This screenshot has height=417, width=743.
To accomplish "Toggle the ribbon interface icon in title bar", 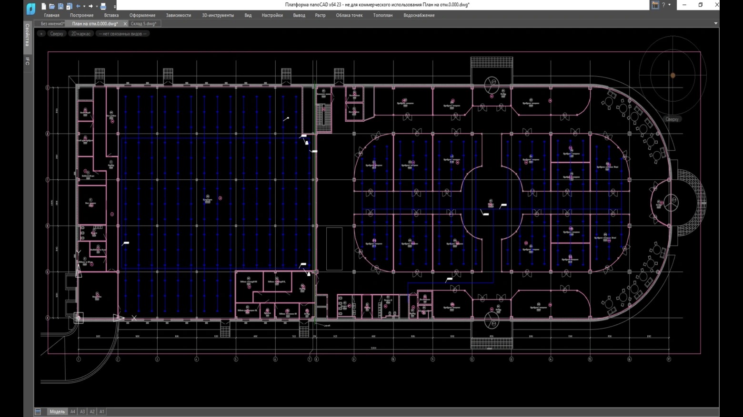I will (x=655, y=5).
